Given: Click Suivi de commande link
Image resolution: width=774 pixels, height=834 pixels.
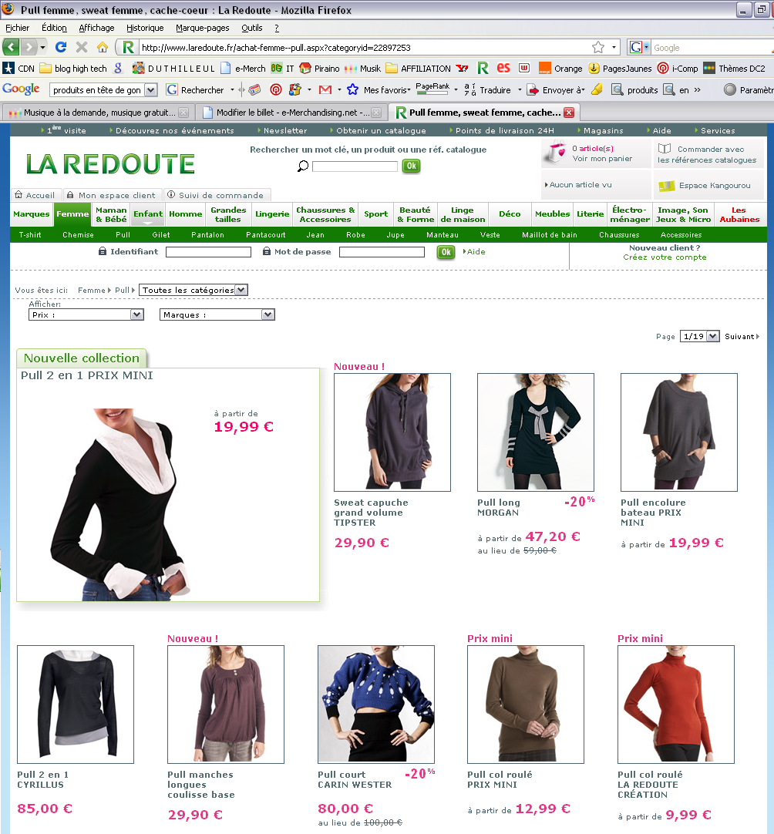Looking at the screenshot, I should point(220,195).
